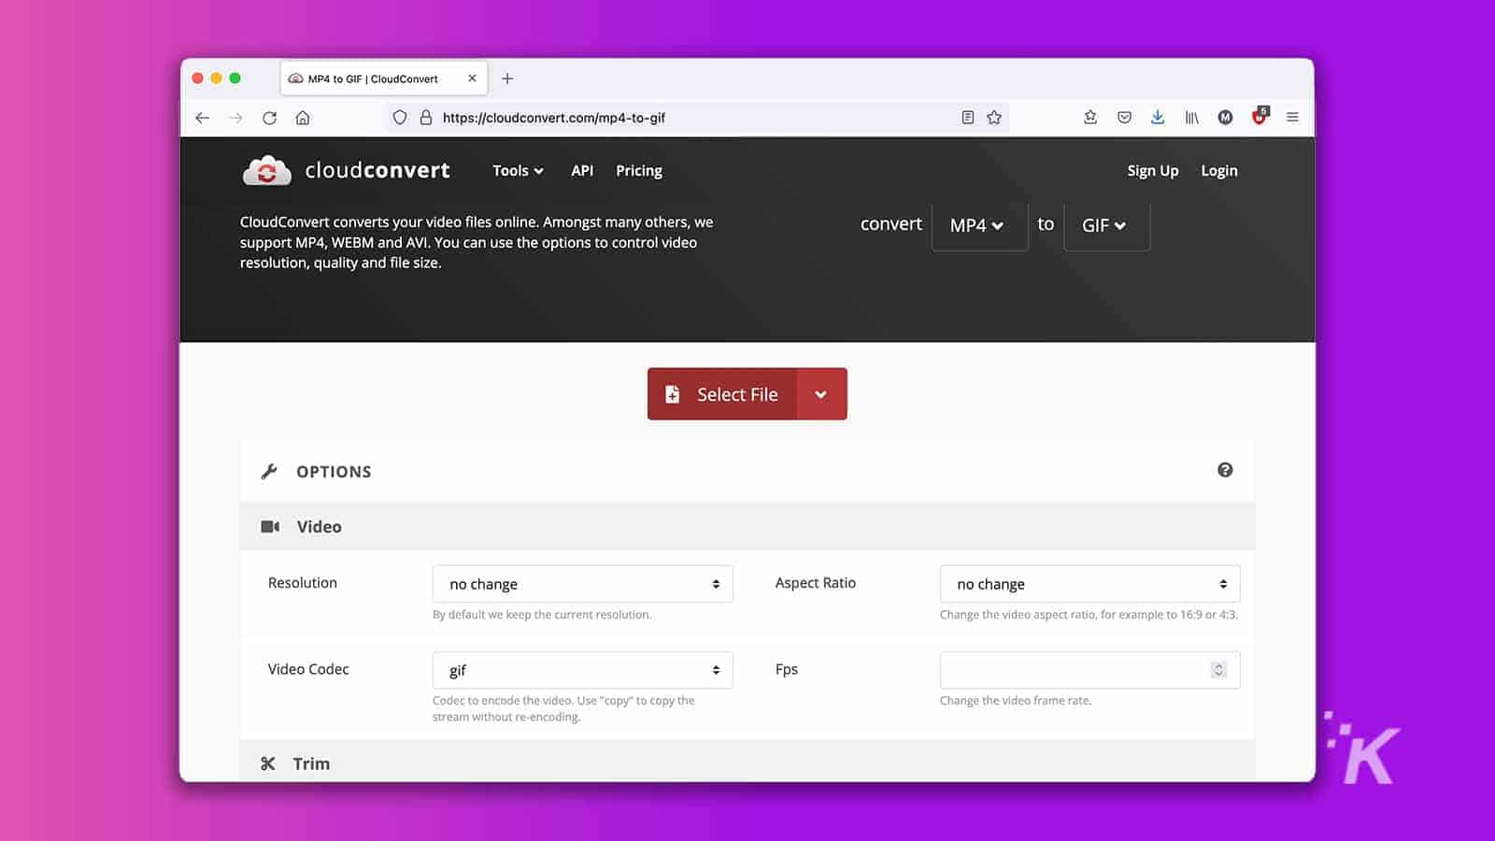Go back using the browser back arrow
Viewport: 1495px width, 841px height.
tap(202, 118)
